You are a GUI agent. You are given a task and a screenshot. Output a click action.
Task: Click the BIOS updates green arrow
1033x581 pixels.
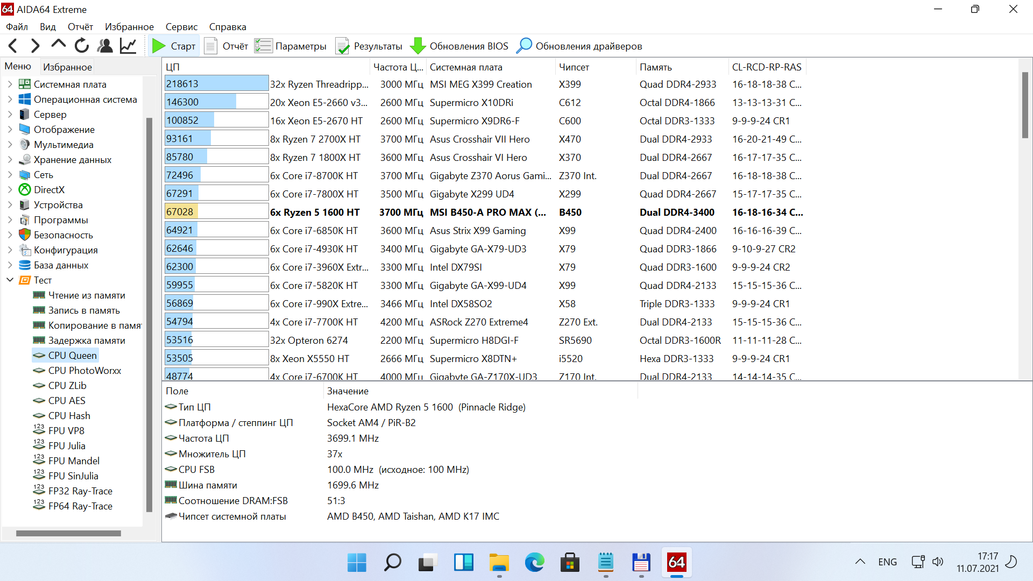click(418, 46)
